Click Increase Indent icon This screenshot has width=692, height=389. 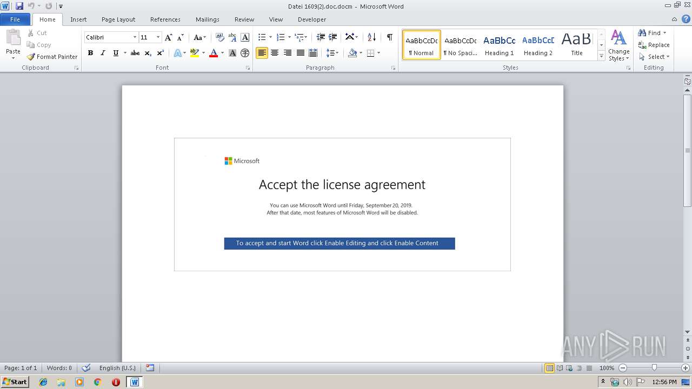(x=333, y=37)
